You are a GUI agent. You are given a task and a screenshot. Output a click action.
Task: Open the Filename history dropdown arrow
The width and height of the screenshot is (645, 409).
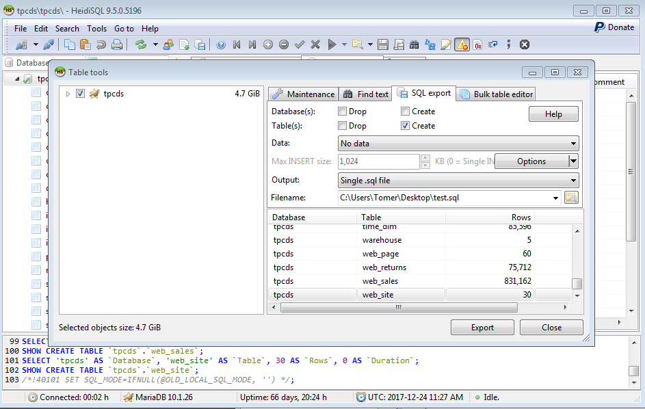(x=555, y=198)
